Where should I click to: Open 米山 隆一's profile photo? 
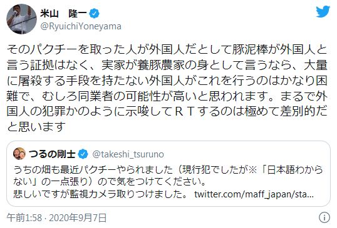coord(21,19)
